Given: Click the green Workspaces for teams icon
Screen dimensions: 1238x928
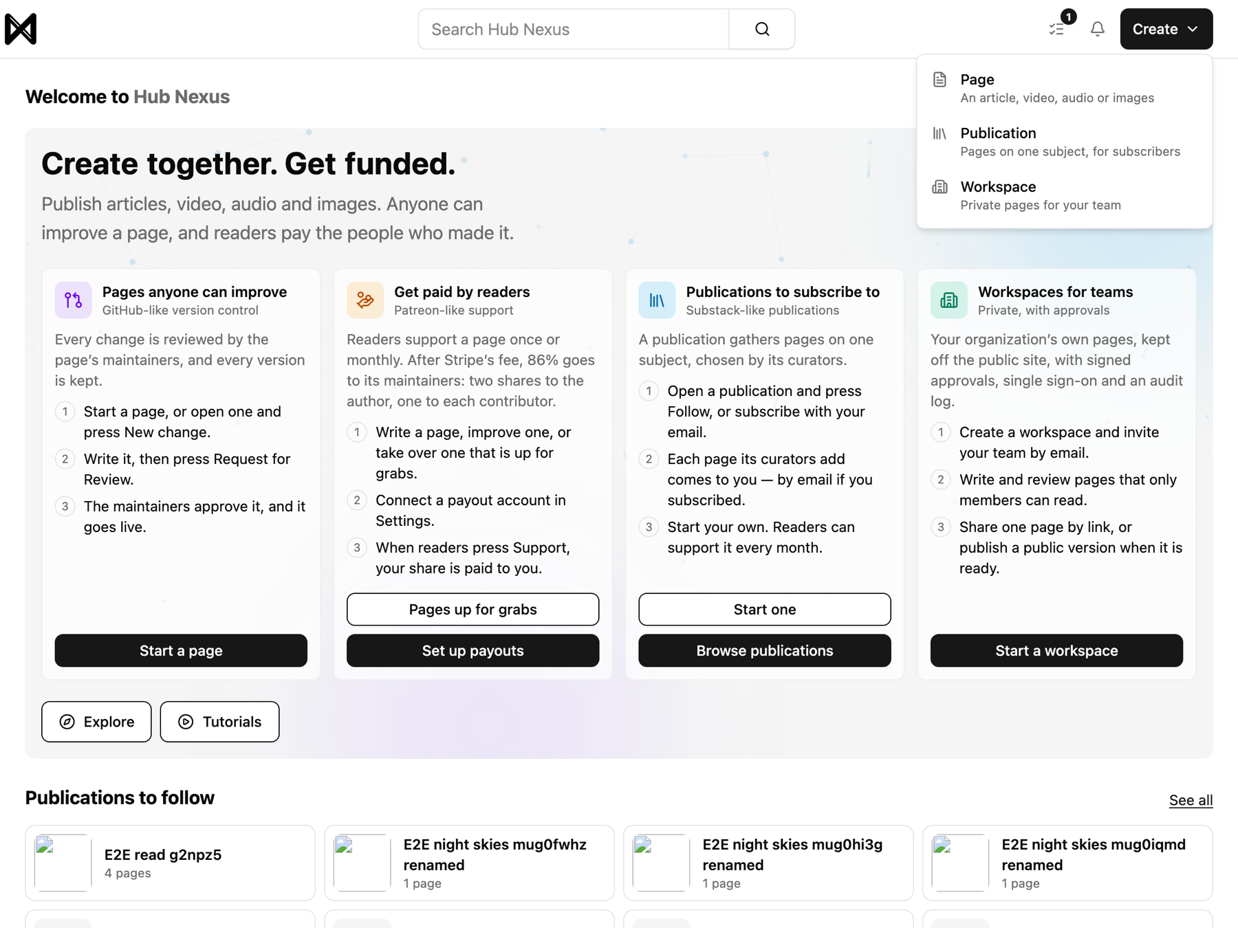Looking at the screenshot, I should (x=949, y=300).
